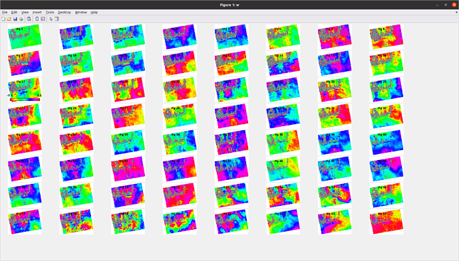Screen dimensions: 459x261
Task: Select the ifg 64 interferogram thumbnail
Action: pyautogui.click(x=386, y=222)
